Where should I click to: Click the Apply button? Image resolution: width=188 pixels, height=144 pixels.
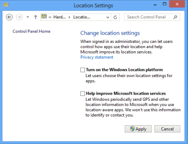[138, 129]
